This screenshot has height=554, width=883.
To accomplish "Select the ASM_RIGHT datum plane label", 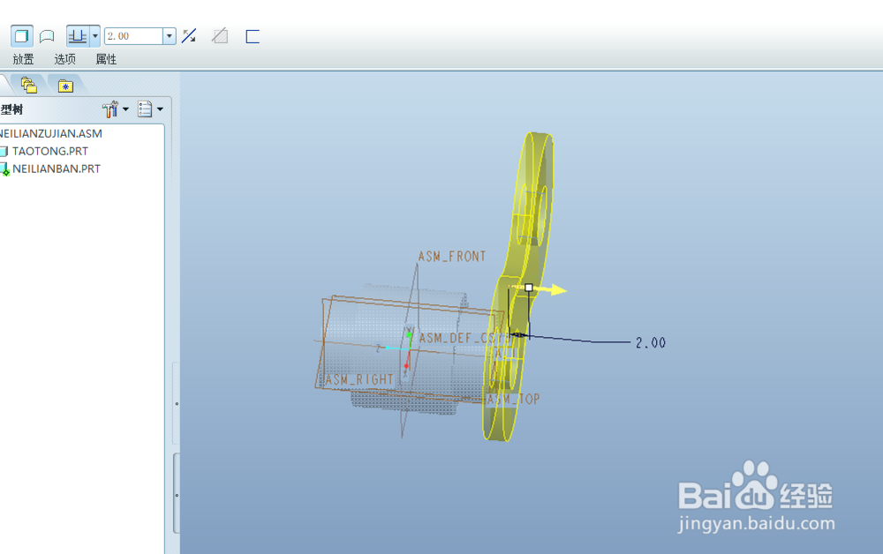I will point(359,379).
